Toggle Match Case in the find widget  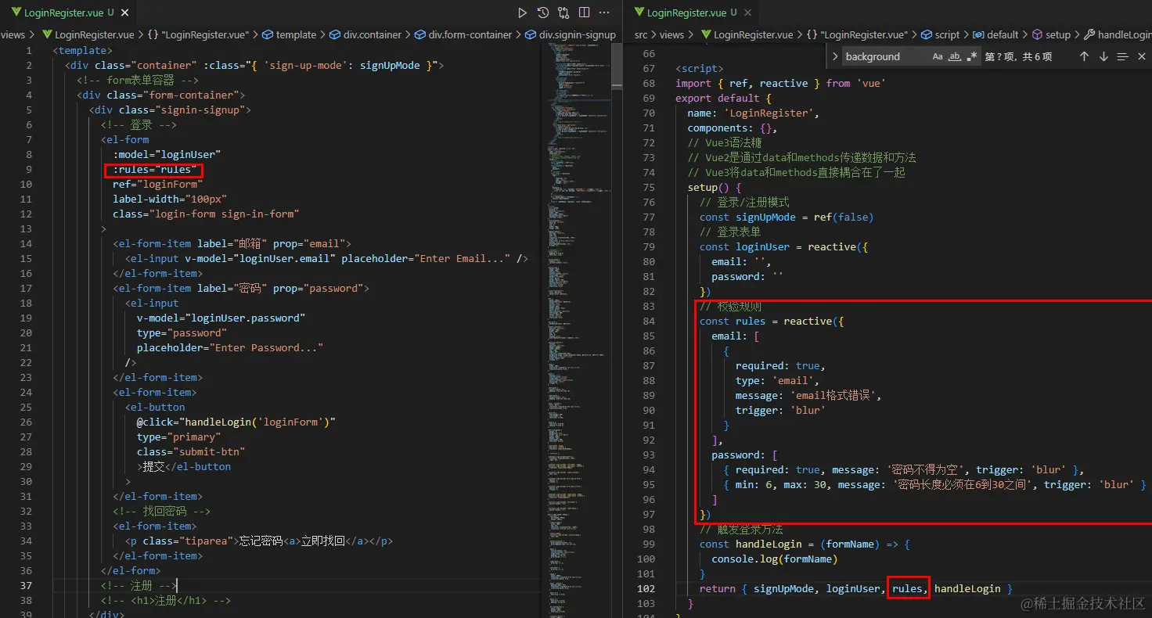(x=938, y=56)
